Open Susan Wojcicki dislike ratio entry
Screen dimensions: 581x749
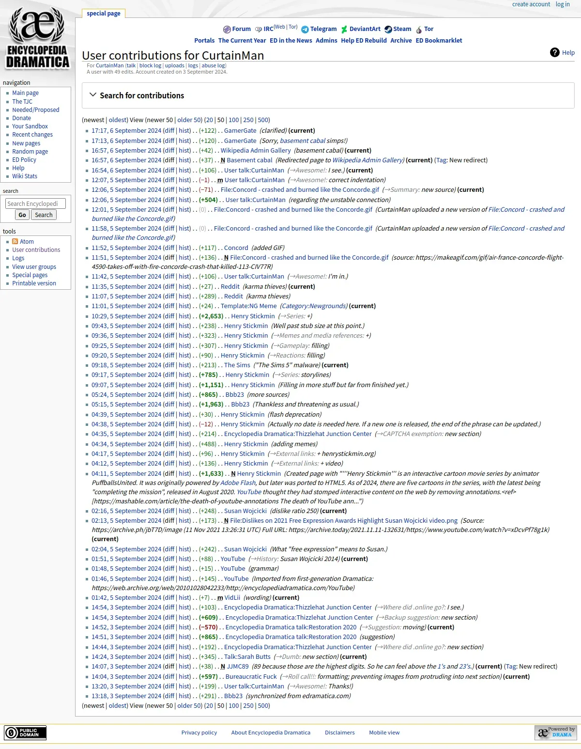click(245, 511)
